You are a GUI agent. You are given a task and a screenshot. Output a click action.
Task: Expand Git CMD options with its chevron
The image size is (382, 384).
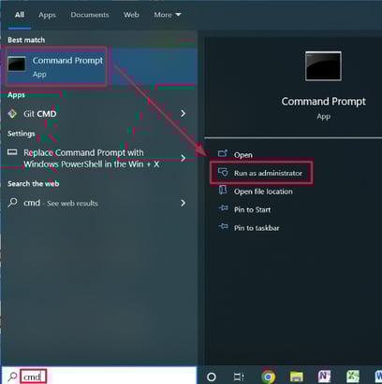184,113
